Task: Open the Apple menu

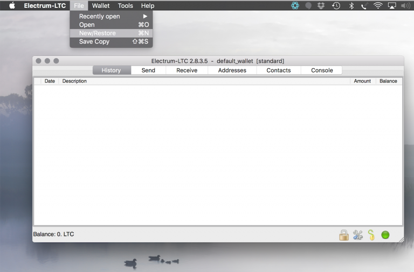Action: tap(12, 5)
